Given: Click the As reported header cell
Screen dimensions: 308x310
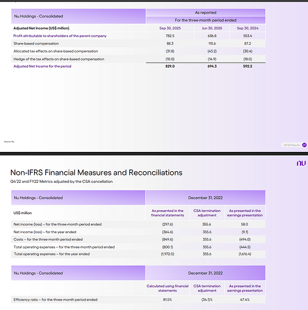Looking at the screenshot, I should click(x=205, y=12).
